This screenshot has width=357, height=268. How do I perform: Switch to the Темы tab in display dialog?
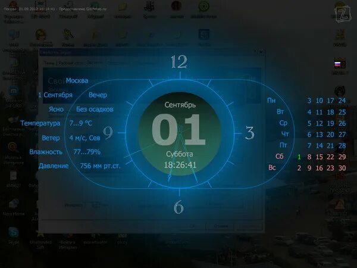tap(49, 63)
